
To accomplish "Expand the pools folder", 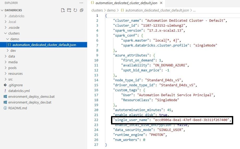I will (6, 68).
